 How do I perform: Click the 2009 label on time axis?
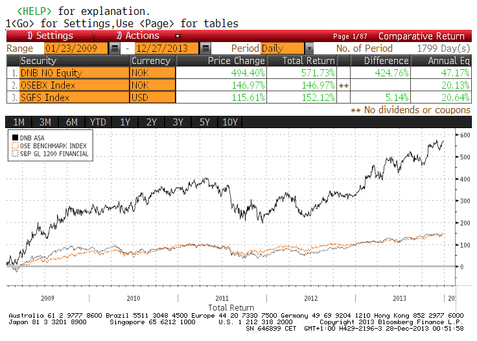[48, 298]
